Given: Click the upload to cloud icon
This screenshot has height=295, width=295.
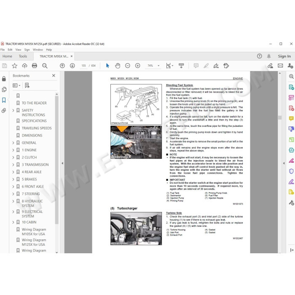Looking at the screenshot, I should point(24,66).
